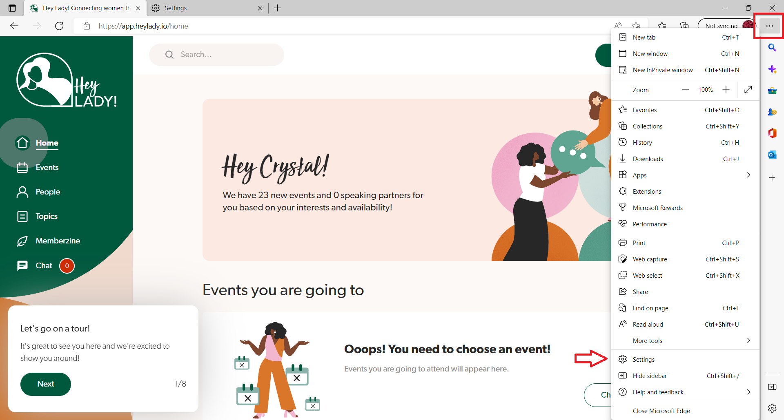
Task: Expand the More tools submenu
Action: pyautogui.click(x=685, y=340)
